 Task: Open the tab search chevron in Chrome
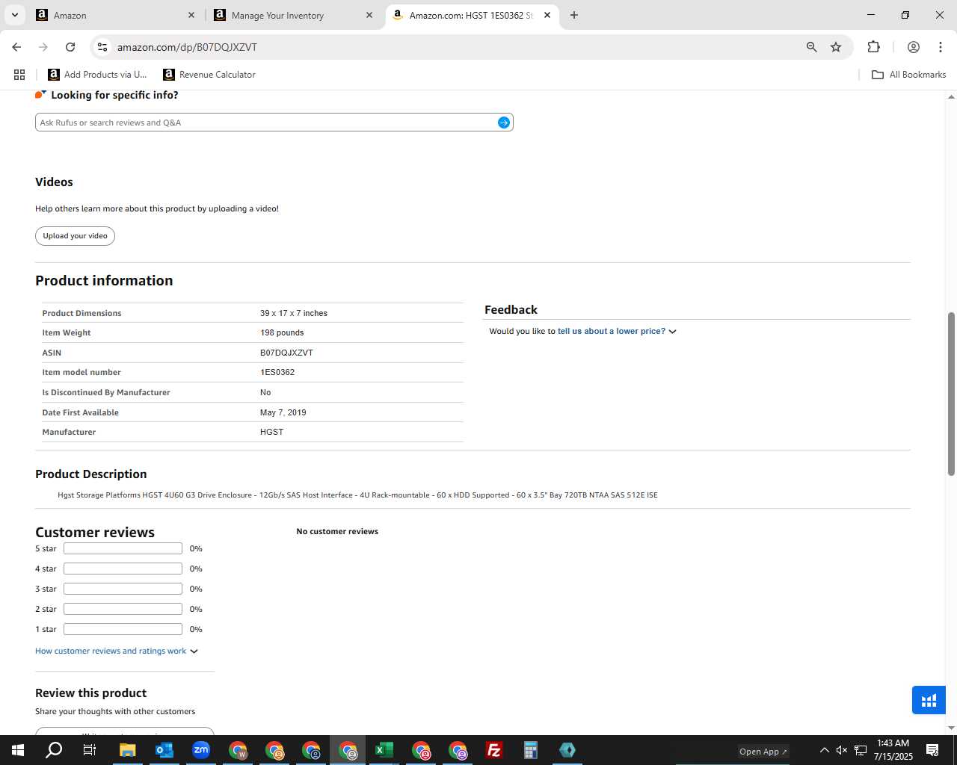coord(15,15)
